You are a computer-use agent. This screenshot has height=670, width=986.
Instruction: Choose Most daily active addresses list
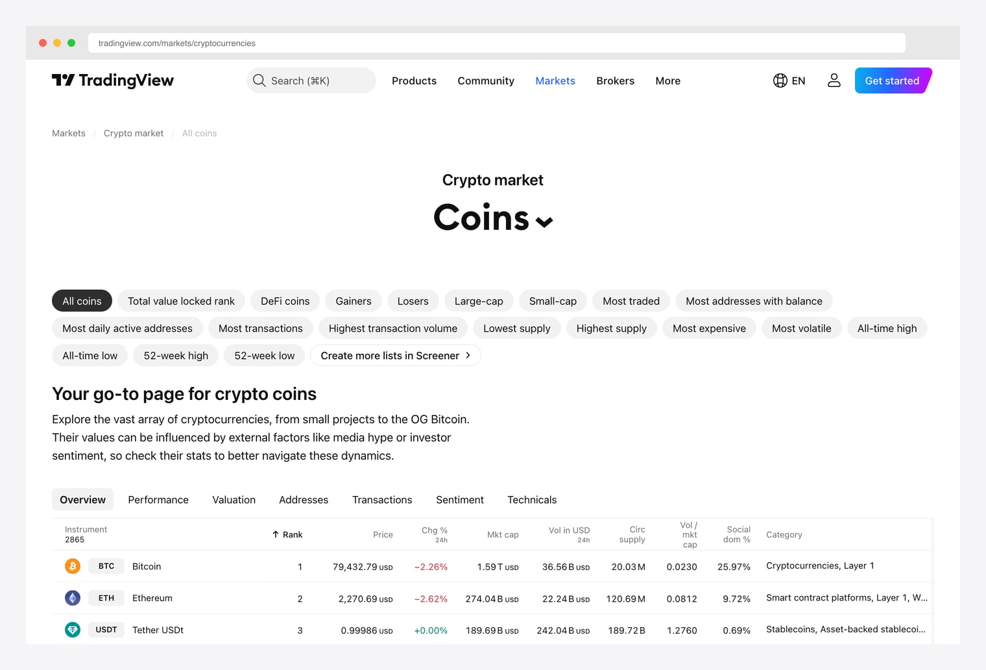pyautogui.click(x=127, y=329)
